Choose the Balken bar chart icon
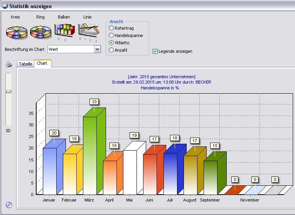This screenshot has width=295, height=215. (64, 30)
